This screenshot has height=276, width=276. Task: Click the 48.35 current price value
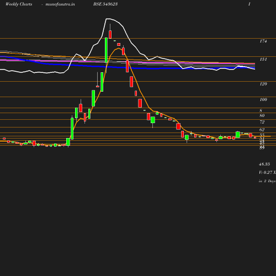(264, 164)
